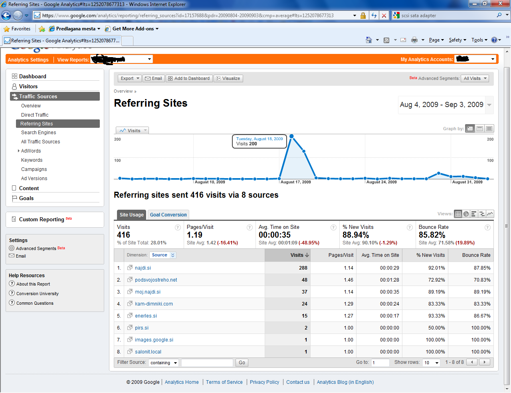Click the RSS feeds toolbar icon
Image resolution: width=511 pixels, height=393 pixels.
pos(386,40)
